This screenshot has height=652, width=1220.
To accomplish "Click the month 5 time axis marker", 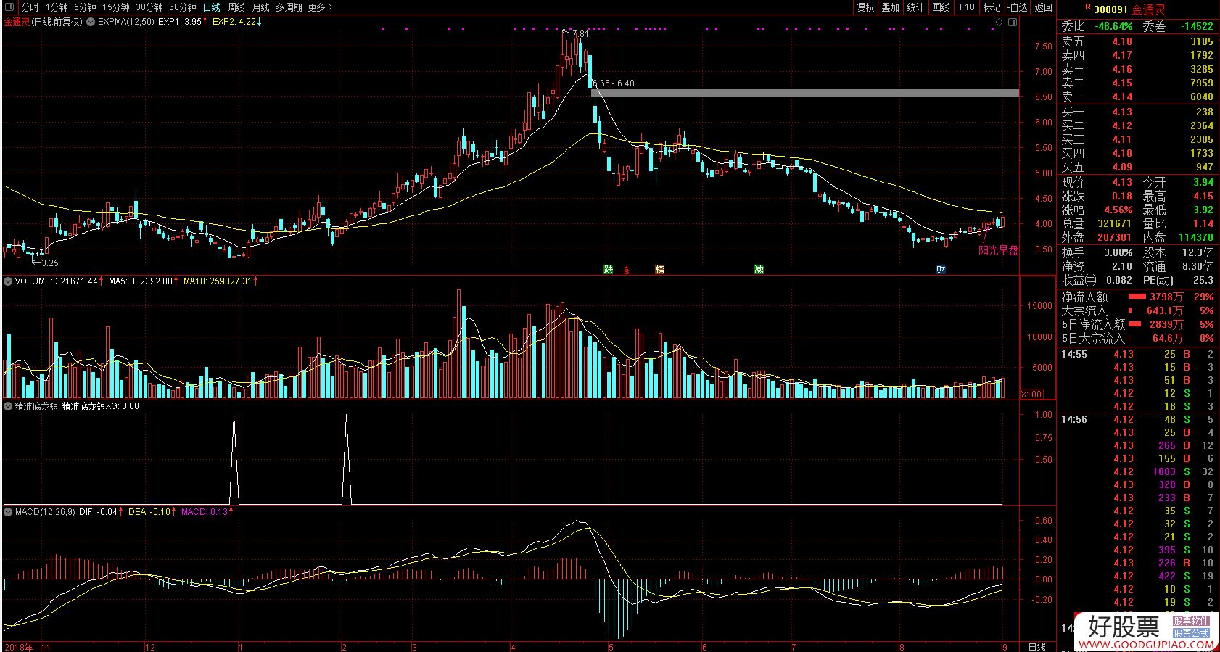I will [x=611, y=646].
